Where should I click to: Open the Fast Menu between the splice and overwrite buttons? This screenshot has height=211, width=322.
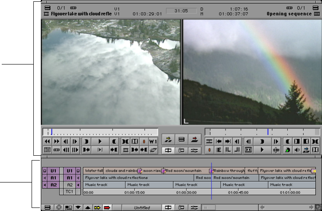click(181, 140)
